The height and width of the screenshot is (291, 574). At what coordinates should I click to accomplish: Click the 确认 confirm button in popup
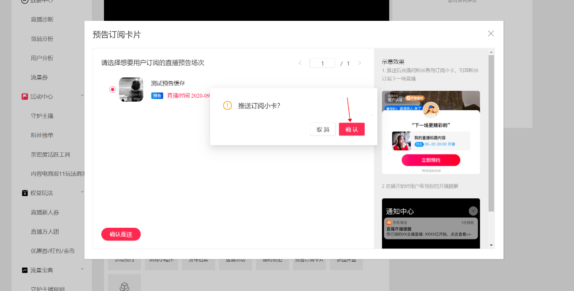[352, 129]
